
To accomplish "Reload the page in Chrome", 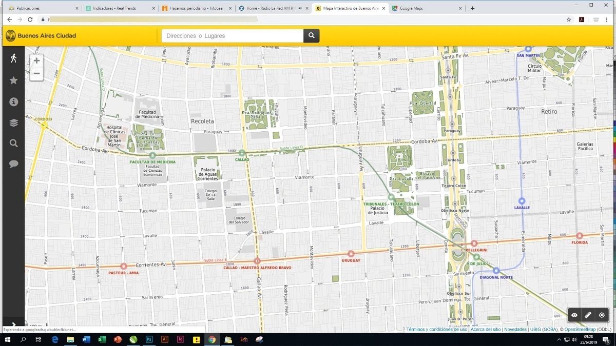I will [30, 19].
